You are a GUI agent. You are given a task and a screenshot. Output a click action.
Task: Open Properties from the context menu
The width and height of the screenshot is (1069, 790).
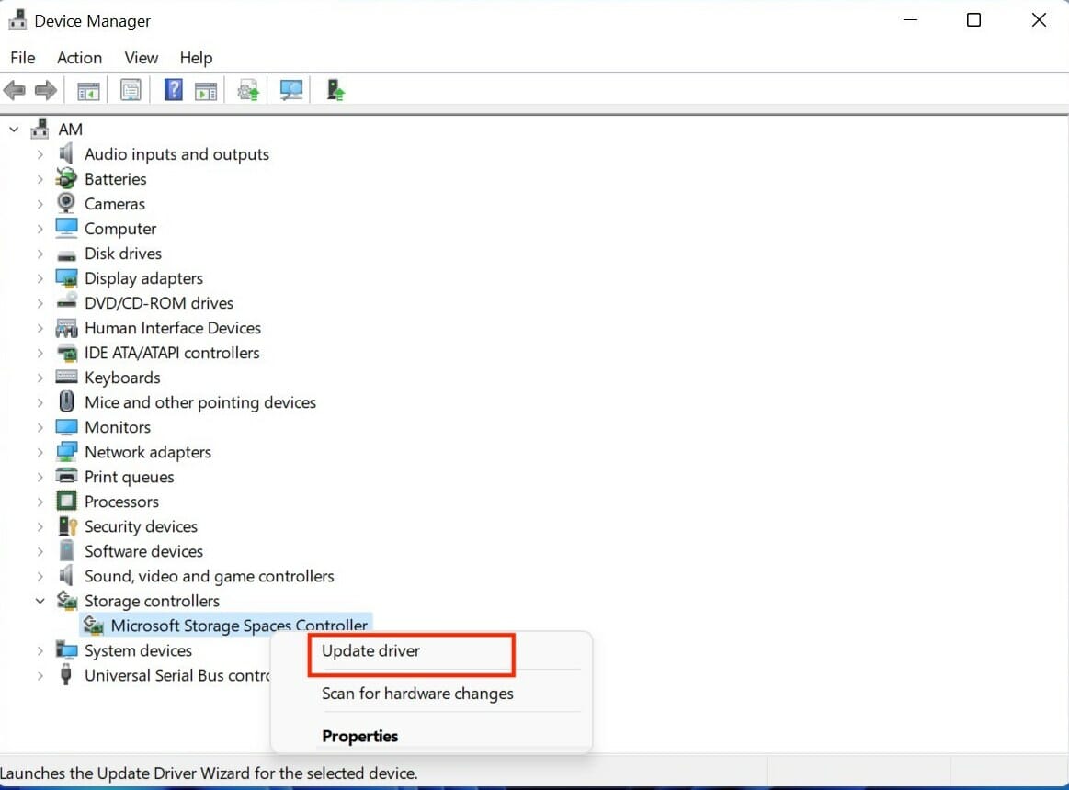359,736
